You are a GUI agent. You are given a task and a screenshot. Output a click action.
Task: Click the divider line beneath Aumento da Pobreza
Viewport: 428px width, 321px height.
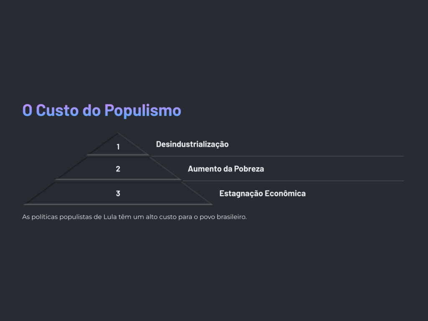(x=293, y=181)
